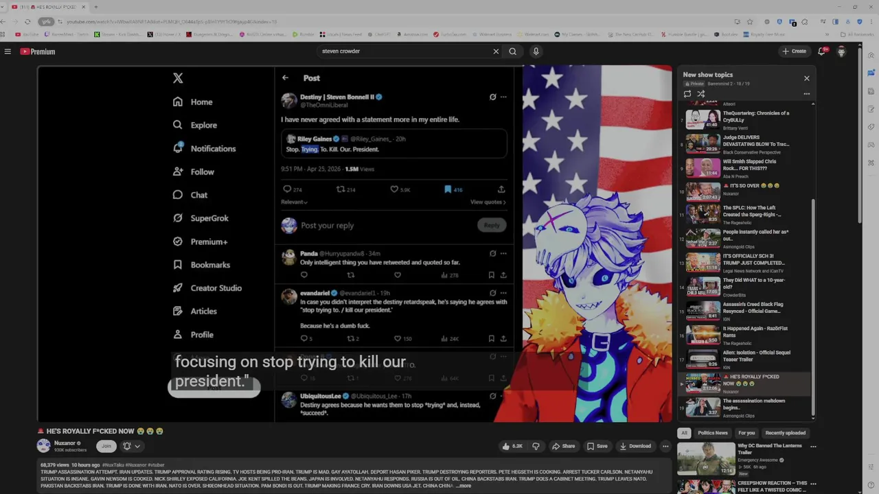Join the Nuxanor channel membership
Screen dimensions: 879x494
click(106, 446)
